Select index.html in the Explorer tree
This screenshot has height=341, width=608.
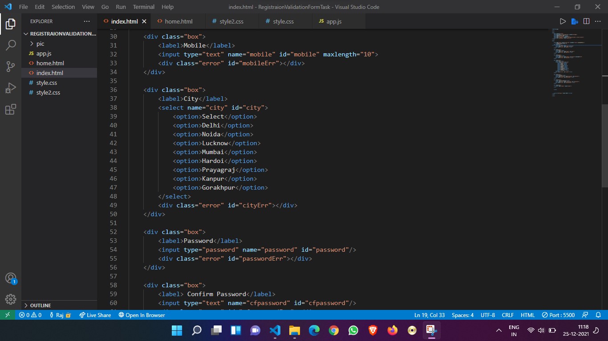[59, 73]
